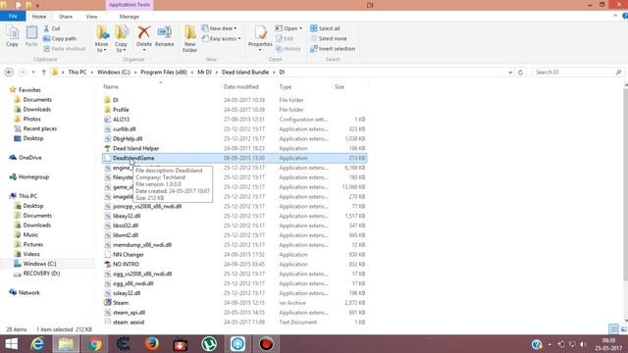Select libeay32.dll in the list

pyautogui.click(x=127, y=216)
